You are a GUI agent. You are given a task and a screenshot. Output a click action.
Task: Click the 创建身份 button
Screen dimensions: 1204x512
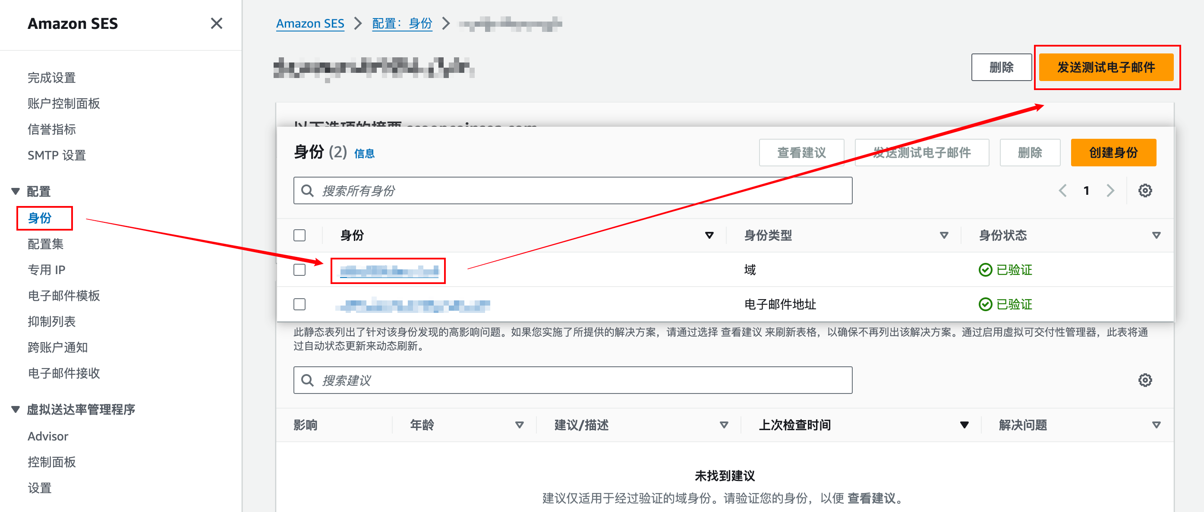[x=1113, y=153]
